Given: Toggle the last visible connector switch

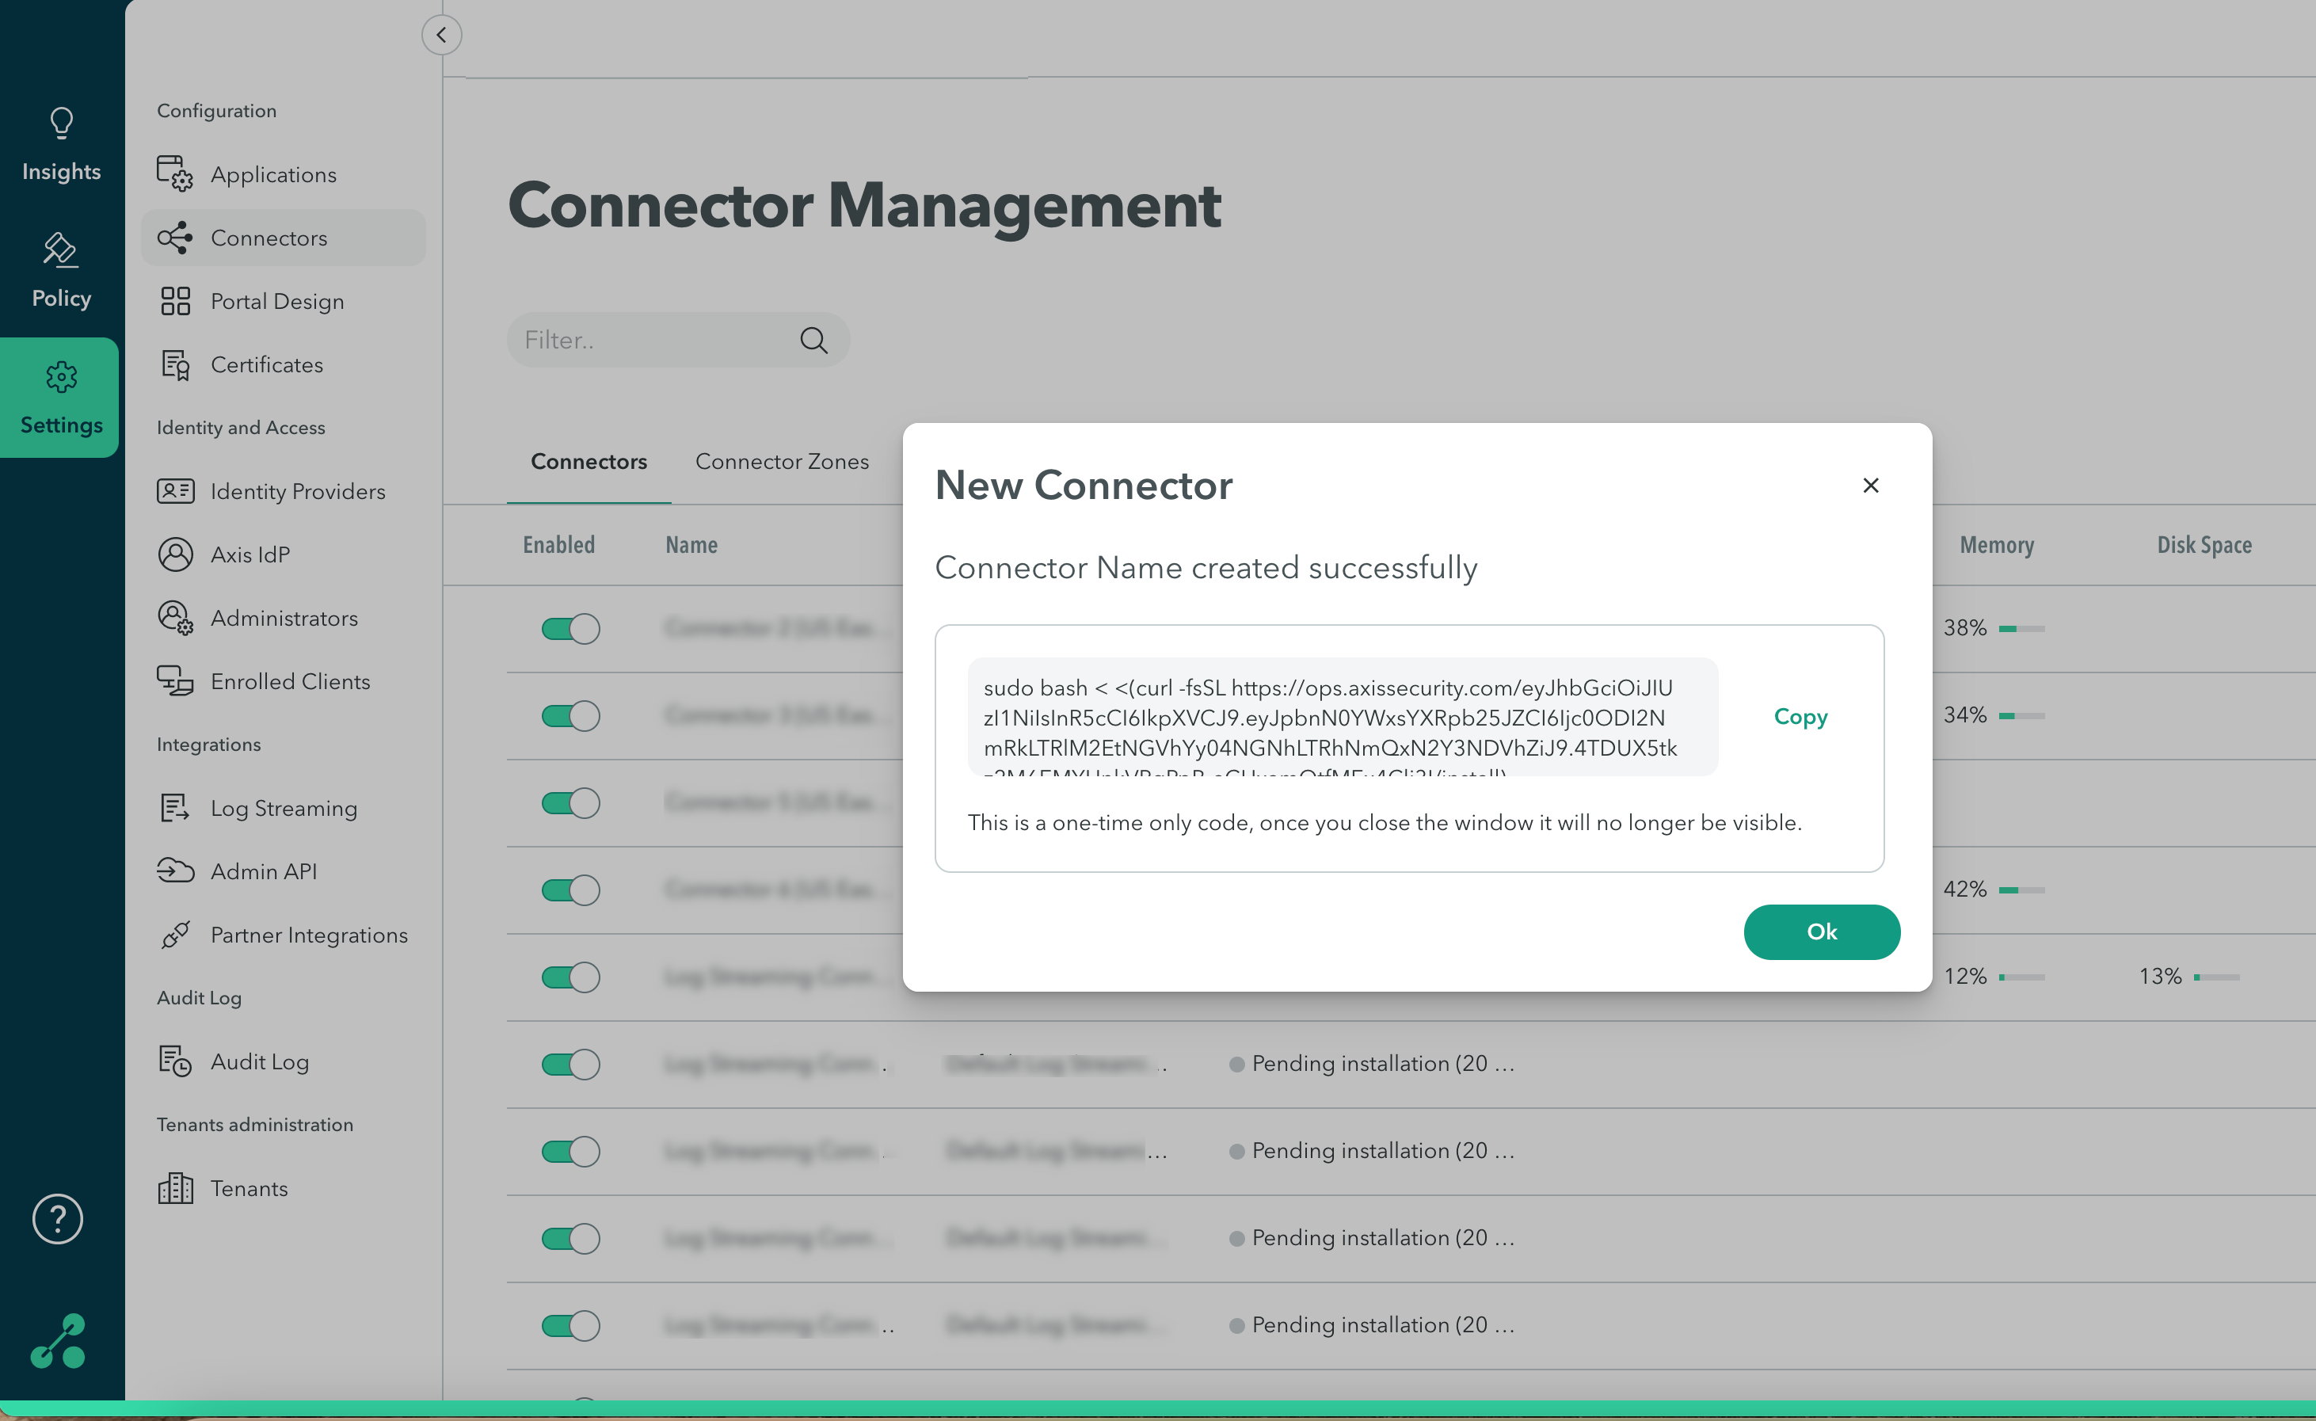Looking at the screenshot, I should [x=569, y=1325].
